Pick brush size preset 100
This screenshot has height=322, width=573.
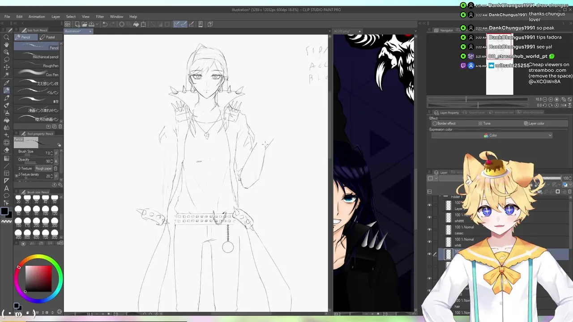pos(46,210)
